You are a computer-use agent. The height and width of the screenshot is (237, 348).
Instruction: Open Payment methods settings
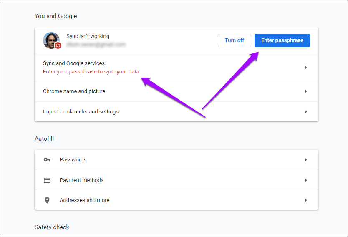point(177,180)
